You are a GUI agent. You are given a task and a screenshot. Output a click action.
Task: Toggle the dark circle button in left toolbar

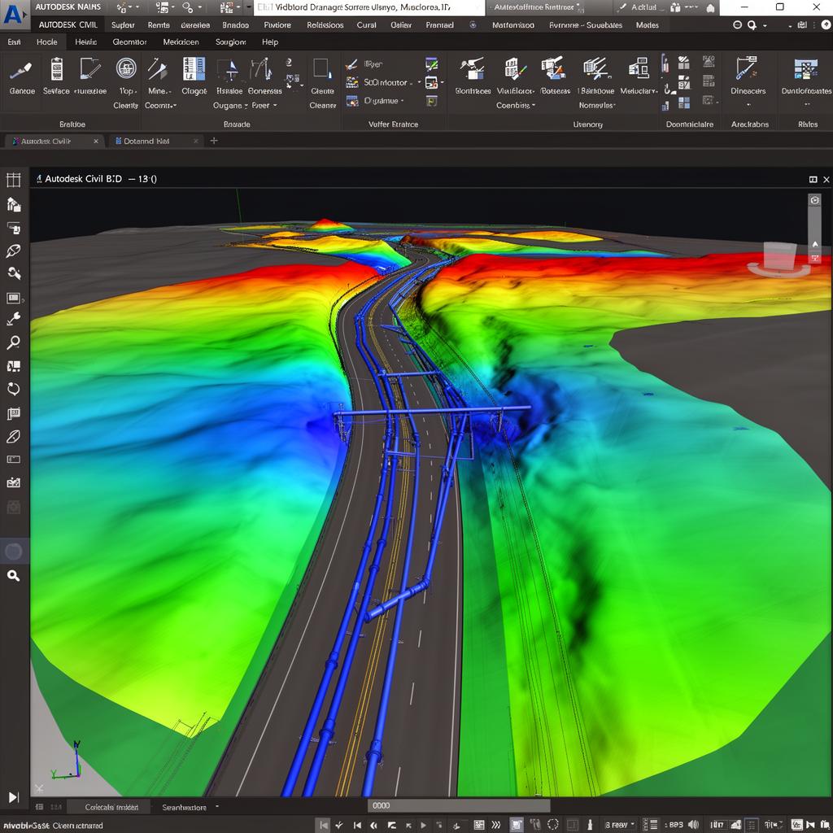13,551
